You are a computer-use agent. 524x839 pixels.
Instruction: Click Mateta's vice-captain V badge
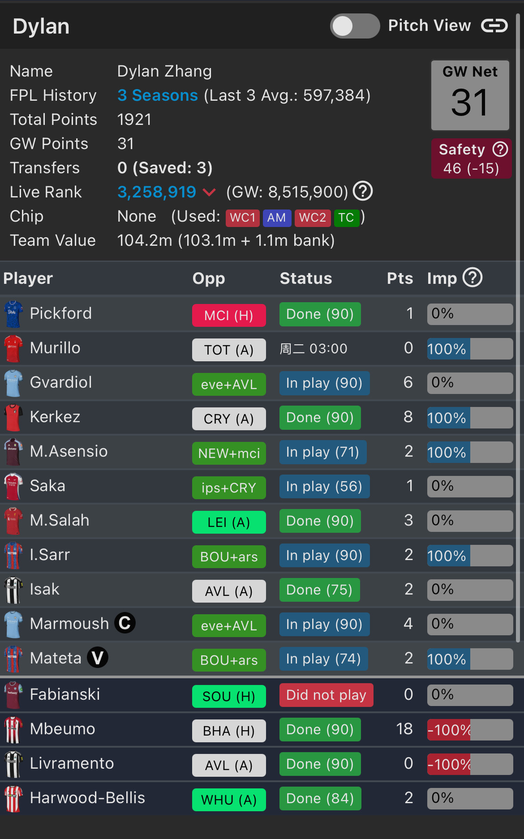[x=98, y=658]
